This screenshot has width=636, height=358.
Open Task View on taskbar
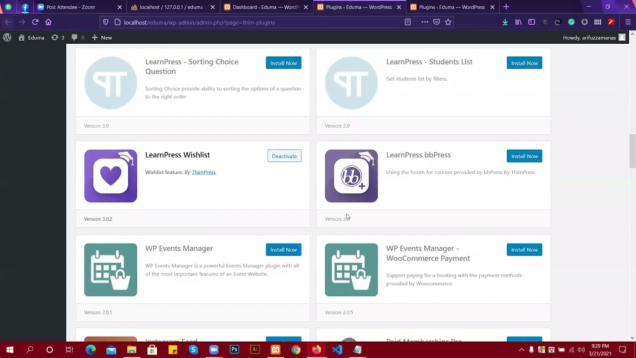tap(70, 350)
